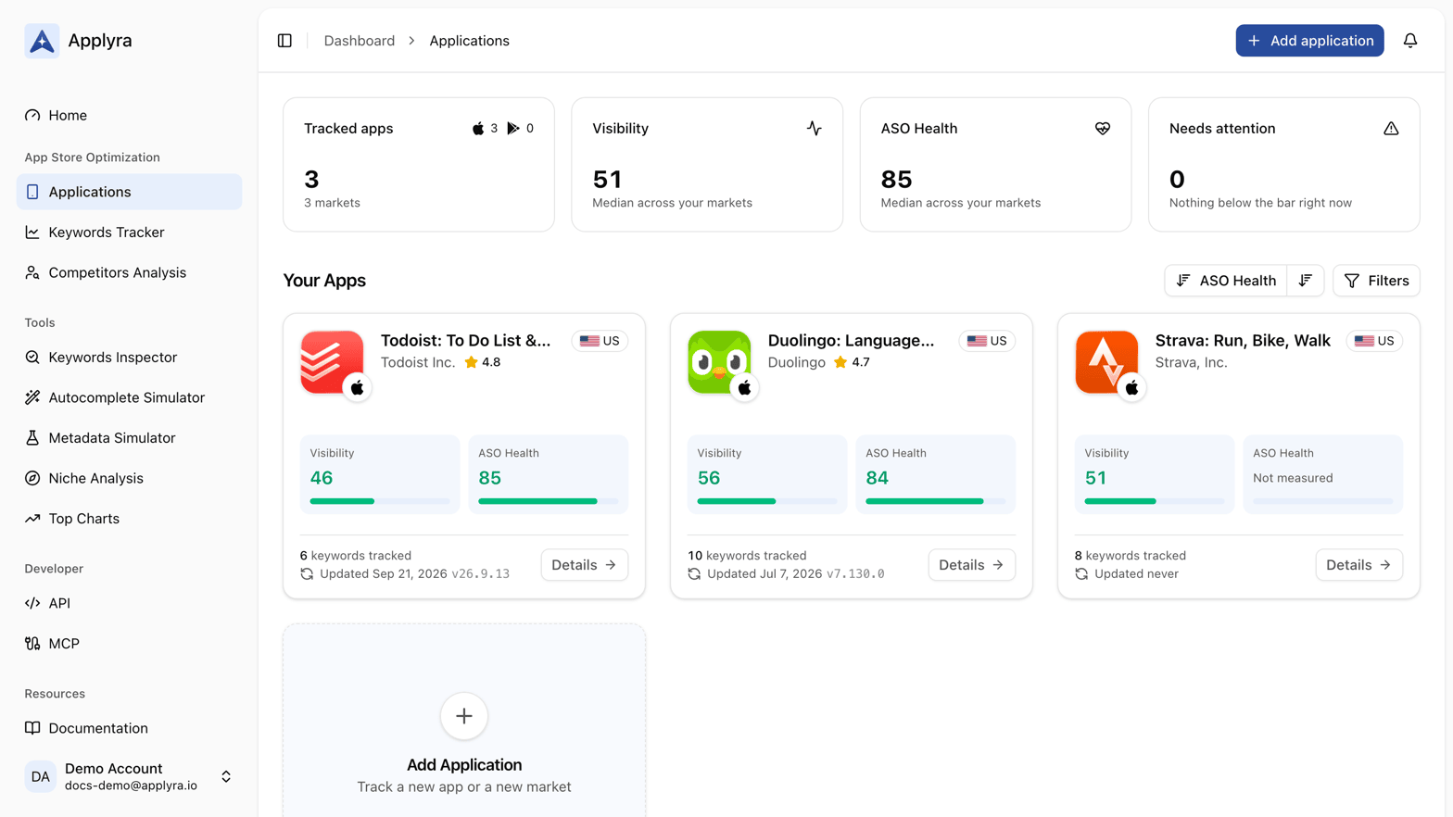Image resolution: width=1453 pixels, height=817 pixels.
Task: Click the Strava US market badge
Action: coord(1374,341)
